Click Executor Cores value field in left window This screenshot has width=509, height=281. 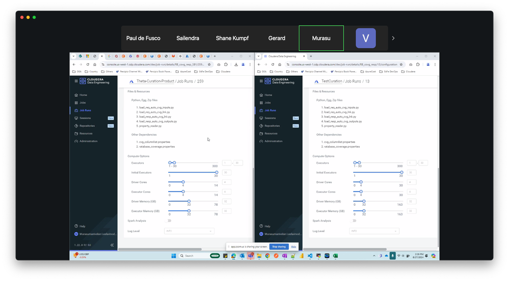coord(227,192)
